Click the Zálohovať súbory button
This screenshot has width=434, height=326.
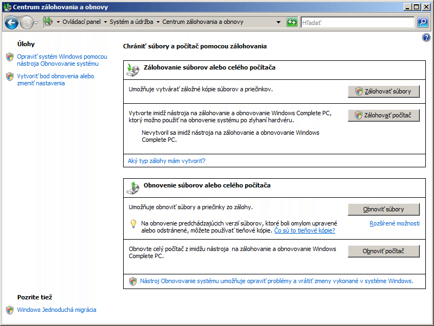pyautogui.click(x=384, y=91)
